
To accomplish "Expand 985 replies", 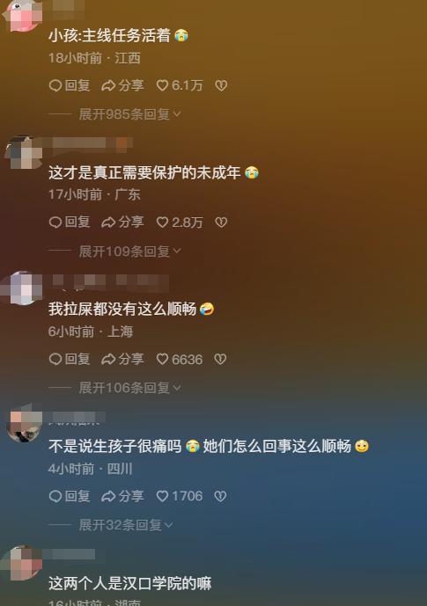I will 129,114.
